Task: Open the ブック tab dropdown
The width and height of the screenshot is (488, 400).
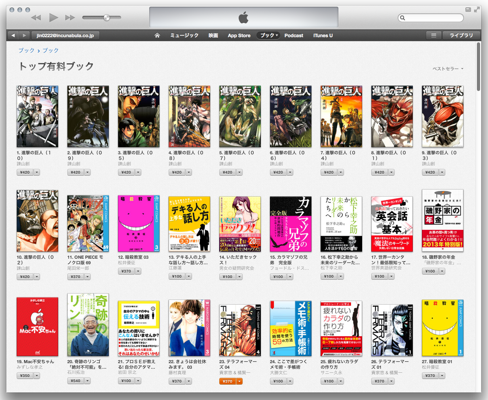Action: 268,35
